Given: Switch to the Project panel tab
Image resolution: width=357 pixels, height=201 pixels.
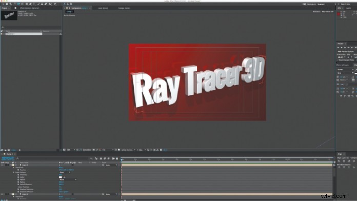Looking at the screenshot, I should point(5,8).
